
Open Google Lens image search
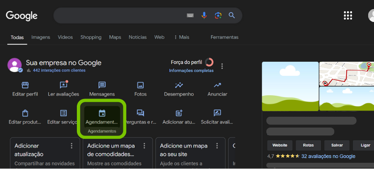tap(218, 15)
